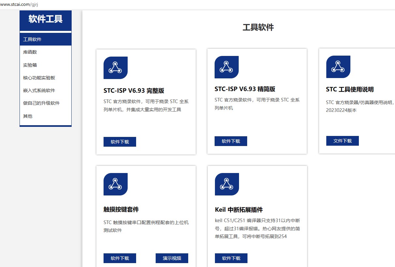Open 实验箱 in the sidebar
This screenshot has width=395, height=267.
pos(46,65)
